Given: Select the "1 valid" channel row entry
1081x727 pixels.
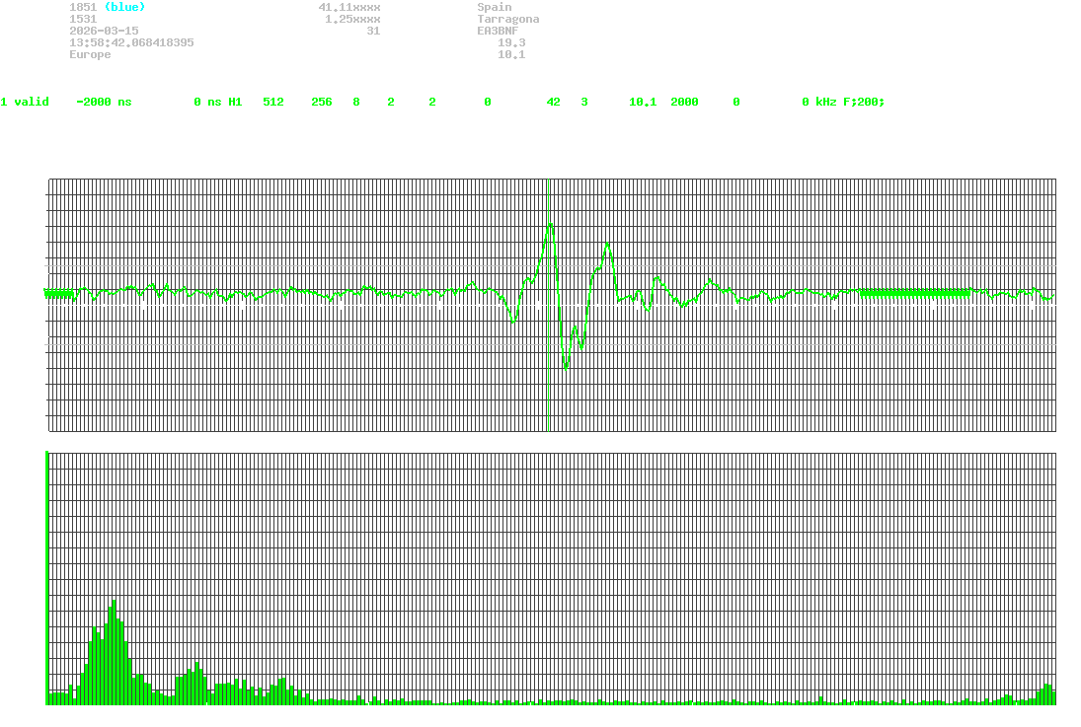Looking at the screenshot, I should click(x=25, y=102).
